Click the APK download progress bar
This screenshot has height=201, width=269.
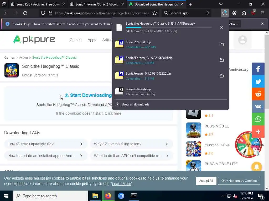tap(169, 27)
